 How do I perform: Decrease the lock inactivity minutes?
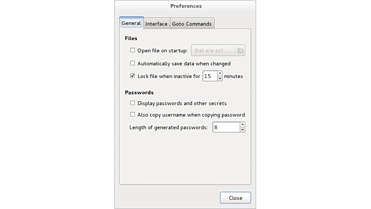pos(220,79)
